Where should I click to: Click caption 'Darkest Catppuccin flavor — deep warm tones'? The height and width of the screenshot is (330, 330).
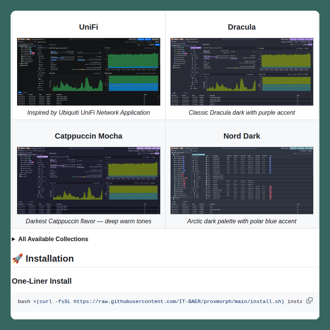point(88,221)
